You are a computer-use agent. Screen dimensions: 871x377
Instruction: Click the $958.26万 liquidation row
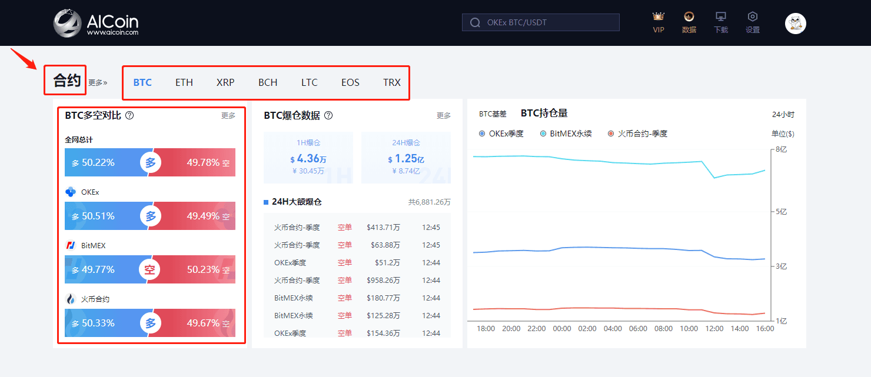pyautogui.click(x=357, y=280)
